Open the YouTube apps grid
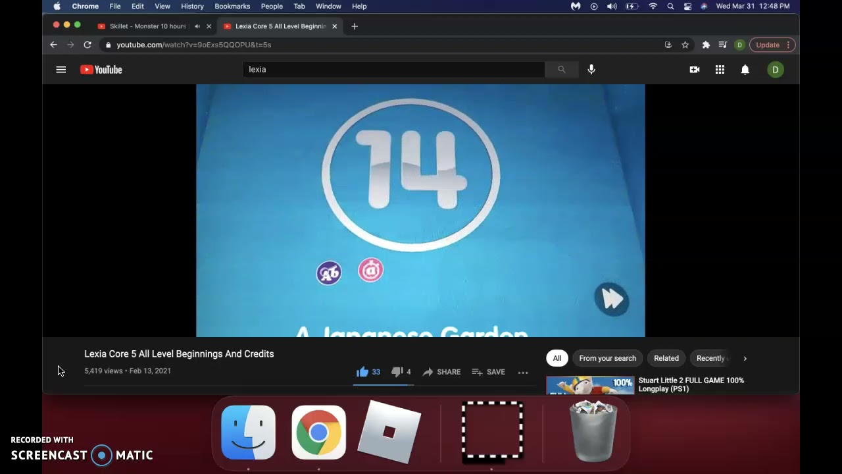 pyautogui.click(x=720, y=70)
